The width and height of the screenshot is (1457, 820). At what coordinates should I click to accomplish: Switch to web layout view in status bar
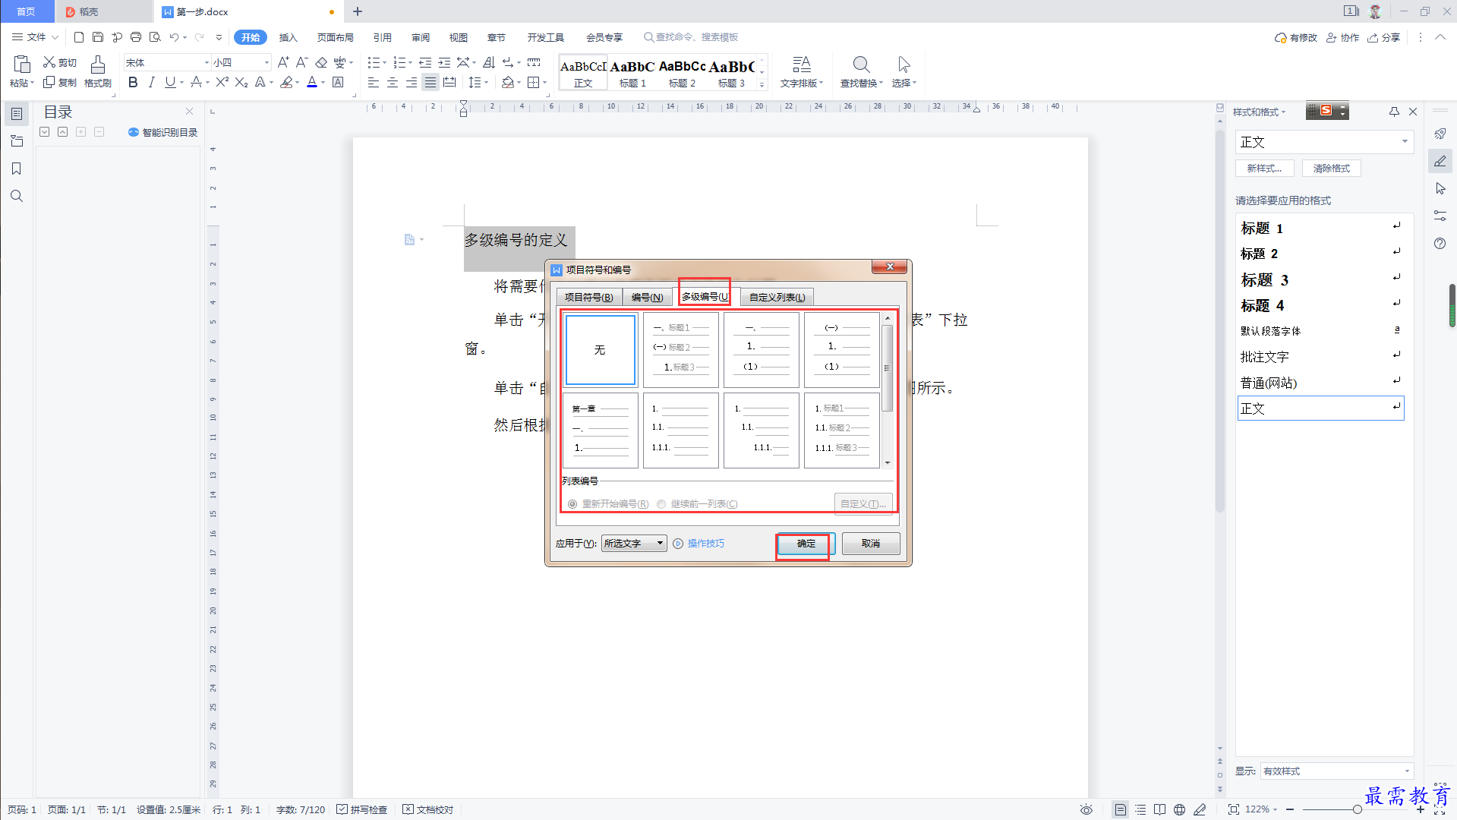click(x=1179, y=809)
